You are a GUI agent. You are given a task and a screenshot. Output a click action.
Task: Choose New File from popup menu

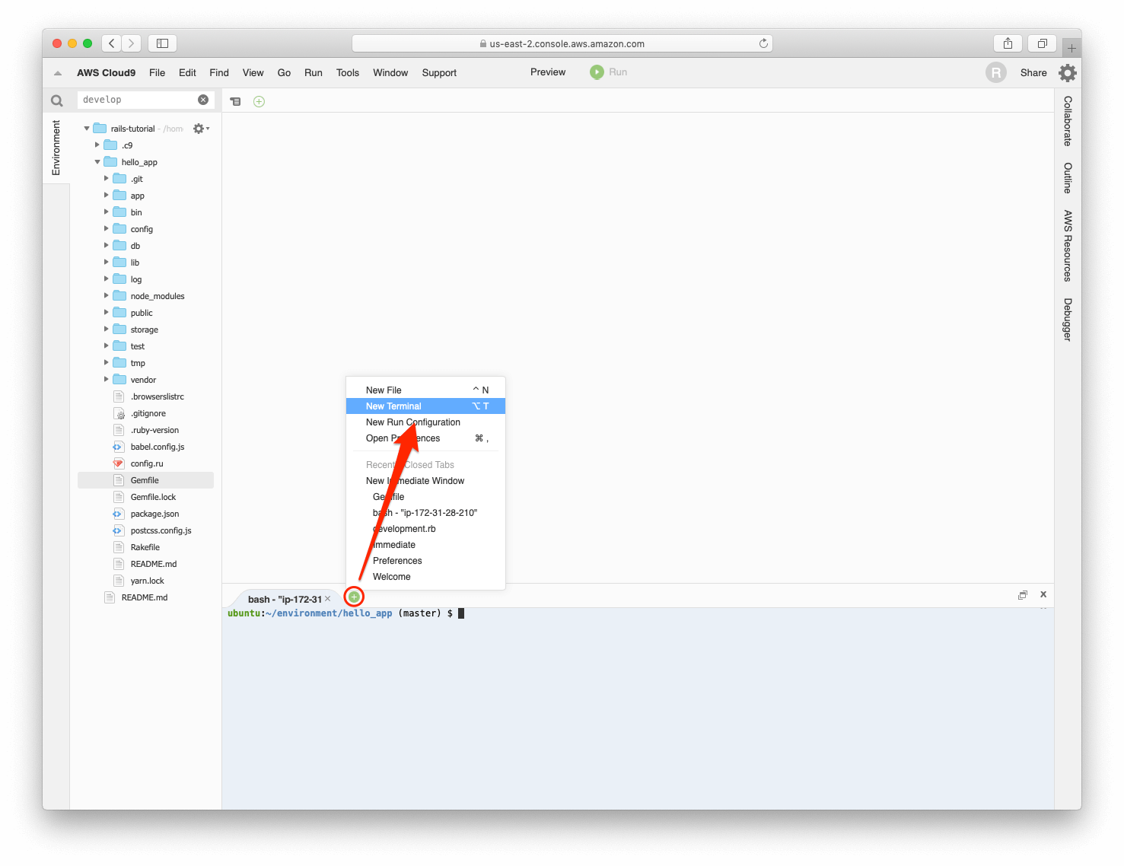tap(425, 390)
